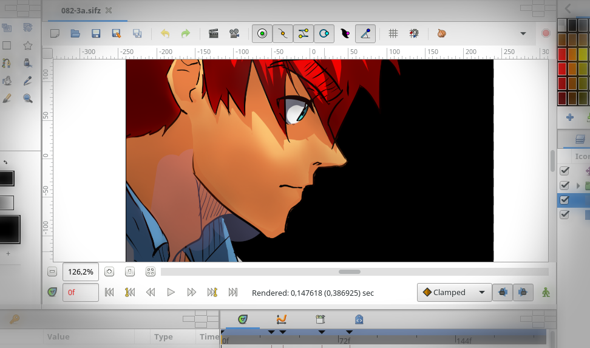Toggle position handles display
The height and width of the screenshot is (348, 590).
pyautogui.click(x=262, y=33)
